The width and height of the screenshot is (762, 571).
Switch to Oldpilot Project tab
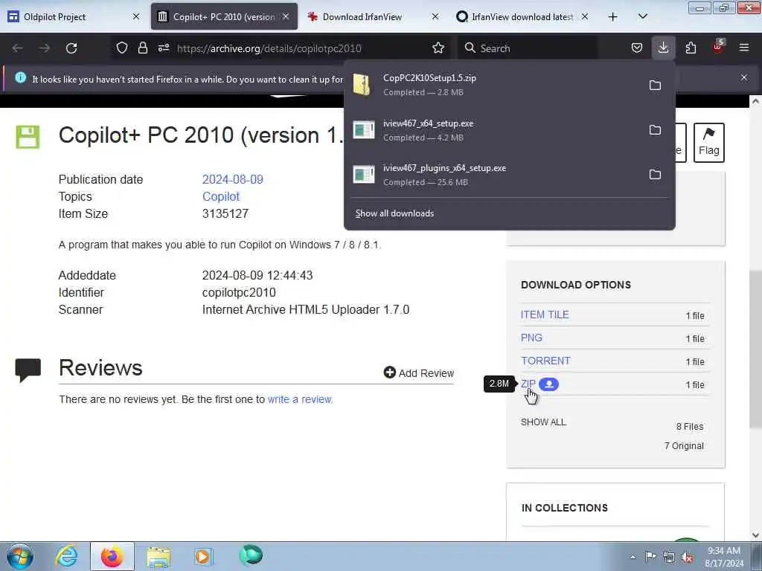pyautogui.click(x=73, y=16)
